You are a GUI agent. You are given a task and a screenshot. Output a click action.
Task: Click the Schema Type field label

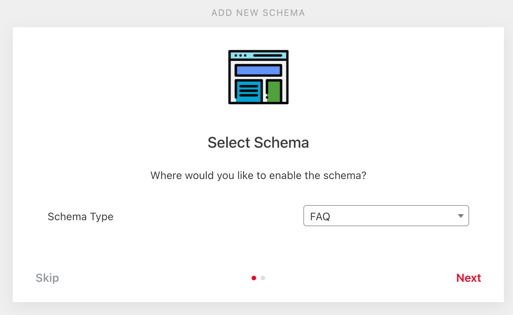[80, 217]
